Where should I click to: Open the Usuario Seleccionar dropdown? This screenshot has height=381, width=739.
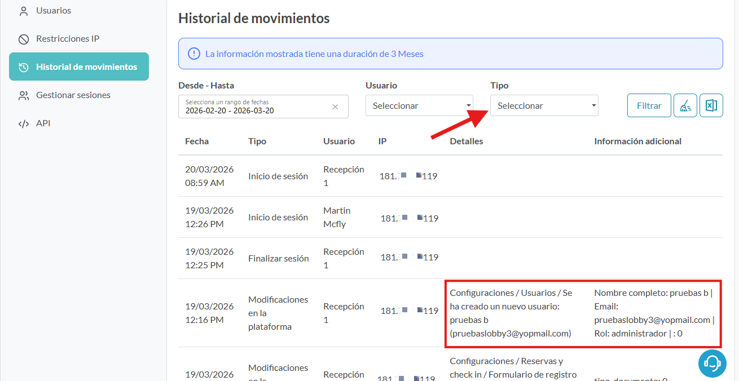click(x=419, y=105)
